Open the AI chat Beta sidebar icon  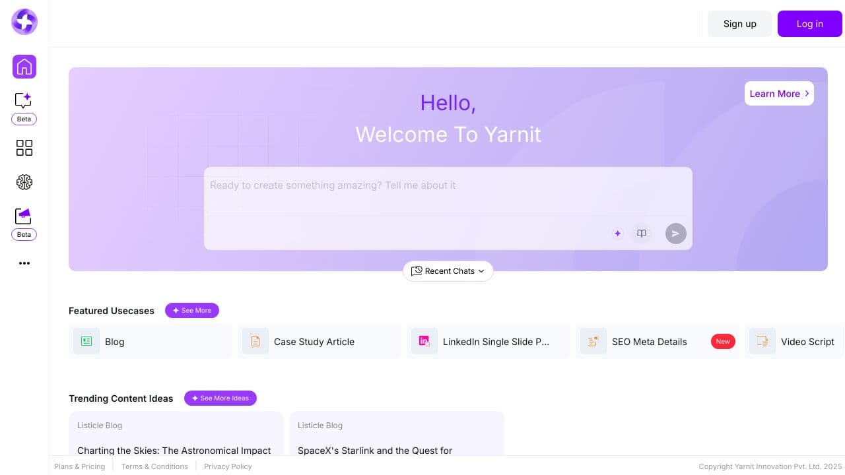(24, 100)
